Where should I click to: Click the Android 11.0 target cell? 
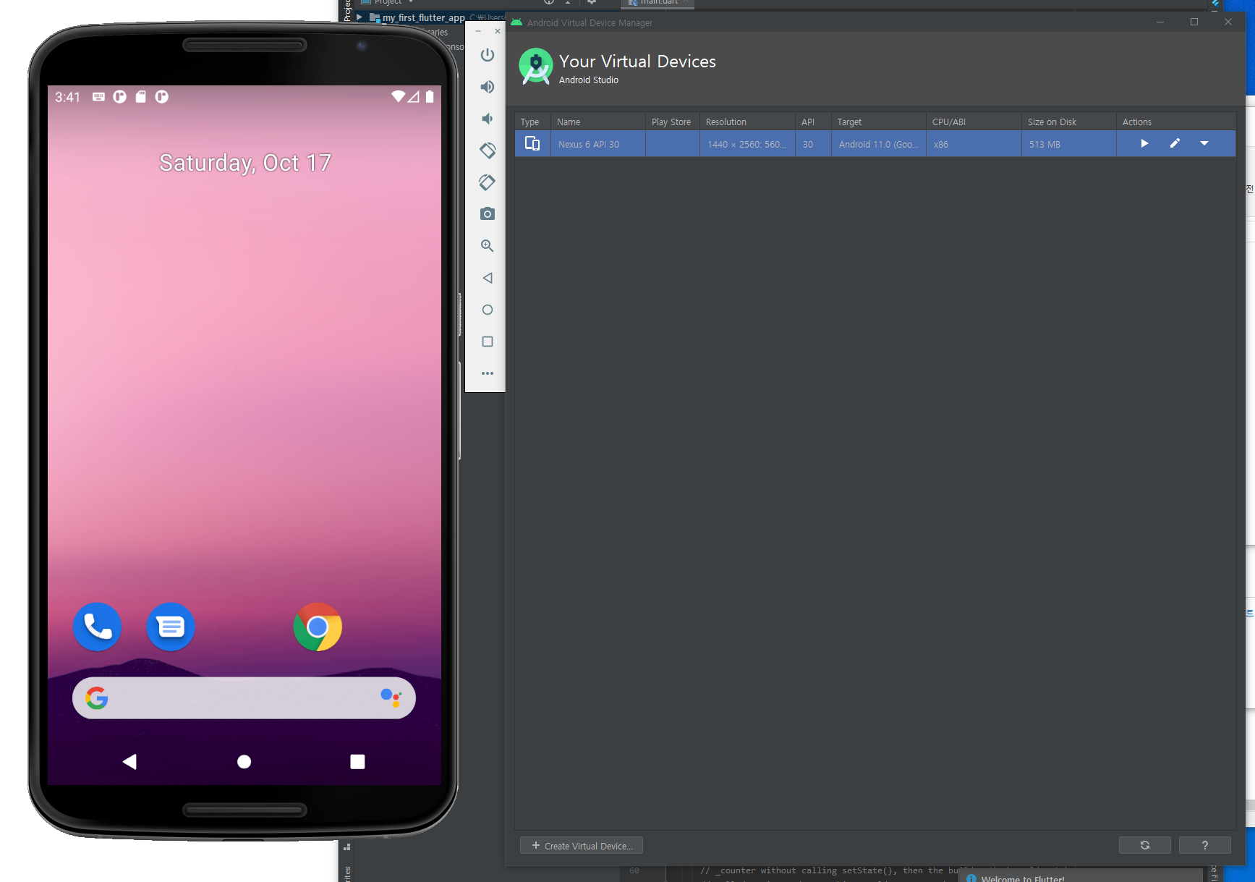point(879,144)
